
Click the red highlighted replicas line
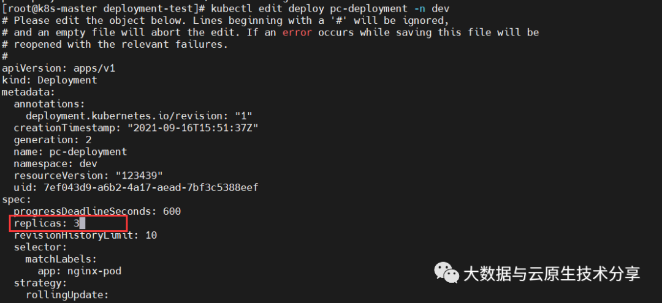pyautogui.click(x=67, y=223)
